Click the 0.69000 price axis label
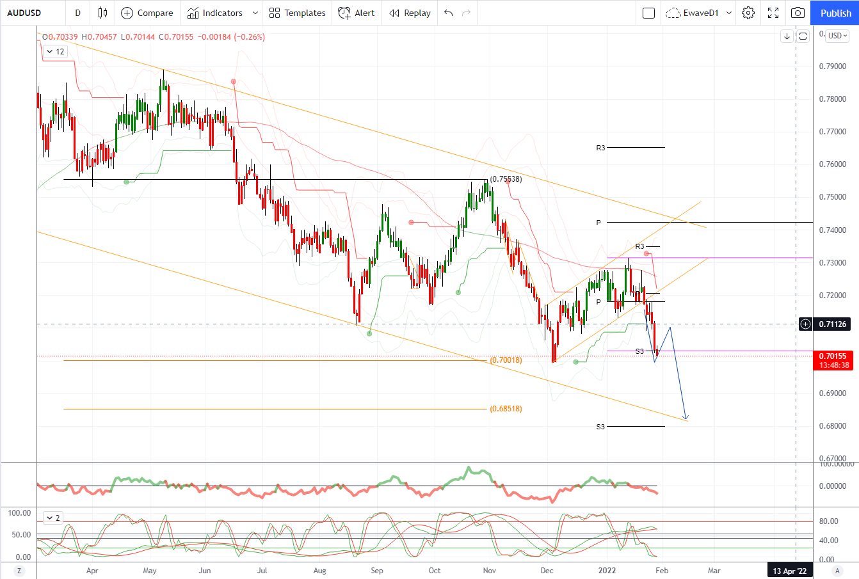This screenshot has height=579, width=859. 833,393
